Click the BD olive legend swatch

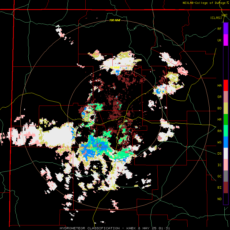[226, 108]
